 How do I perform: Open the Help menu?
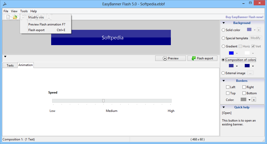pos(34,11)
